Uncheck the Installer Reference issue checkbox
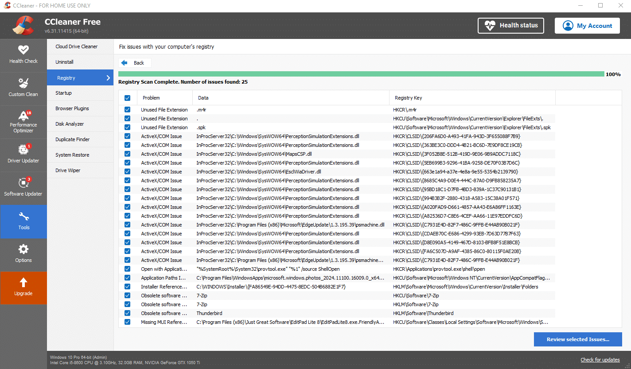Viewport: 631px width, 369px height. coord(128,287)
